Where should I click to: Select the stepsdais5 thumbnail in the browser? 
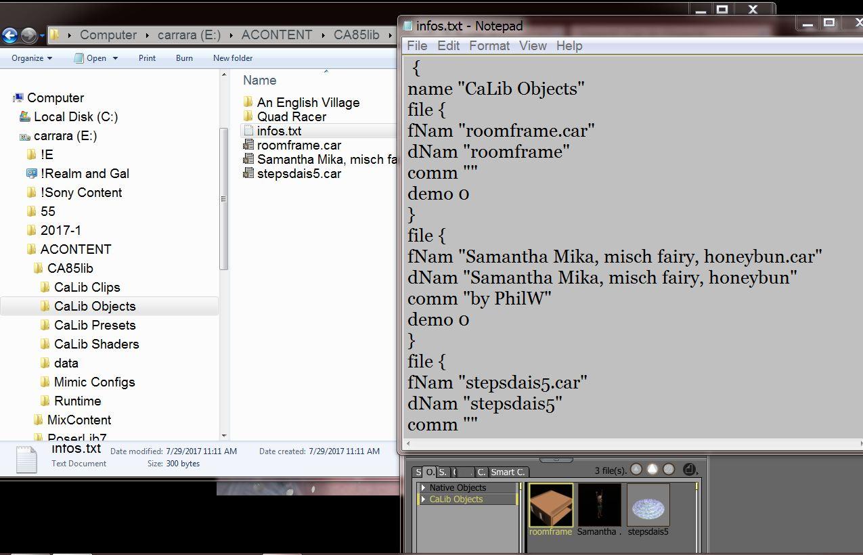(648, 505)
